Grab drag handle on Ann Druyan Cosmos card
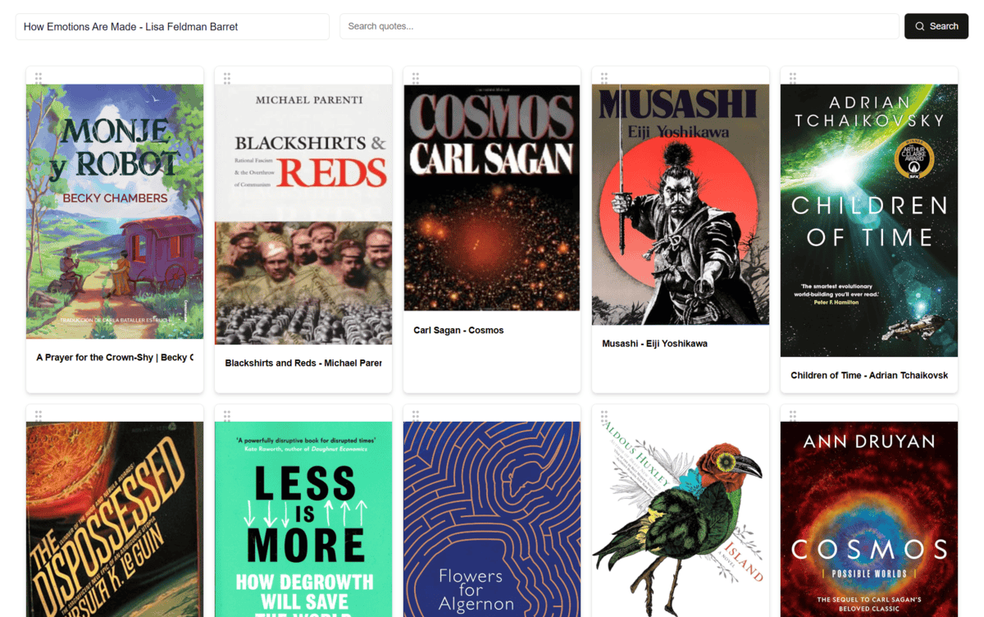Viewport: 984px width, 617px height. (793, 416)
